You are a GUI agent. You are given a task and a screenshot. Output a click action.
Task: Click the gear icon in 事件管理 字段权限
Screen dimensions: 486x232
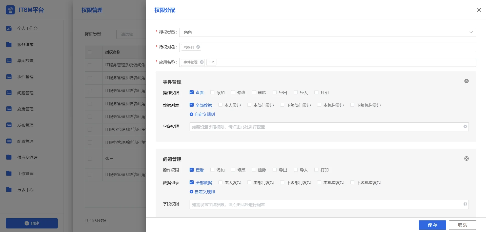click(465, 127)
